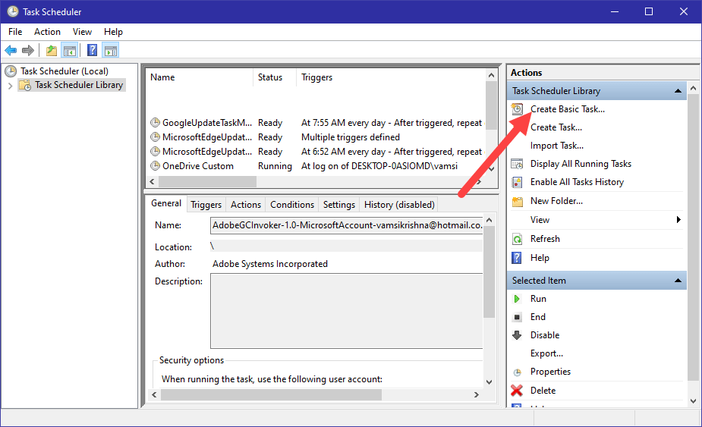Image resolution: width=702 pixels, height=427 pixels.
Task: Switch to the Triggers tab
Action: (x=206, y=205)
